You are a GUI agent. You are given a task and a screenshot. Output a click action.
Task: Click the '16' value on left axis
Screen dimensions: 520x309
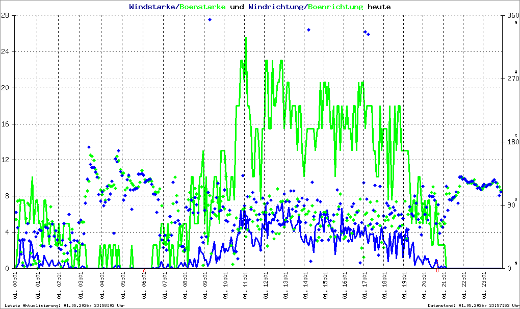point(5,124)
